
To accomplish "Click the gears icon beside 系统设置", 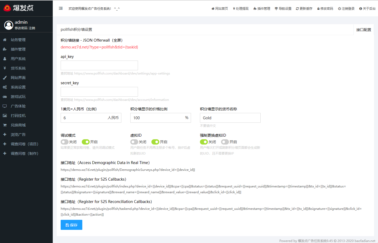I will (x=5, y=87).
